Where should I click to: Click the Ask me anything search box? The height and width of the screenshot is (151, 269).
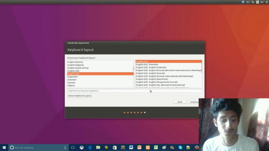[x=38, y=147]
